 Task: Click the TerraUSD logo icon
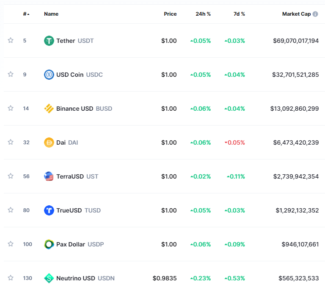[49, 176]
